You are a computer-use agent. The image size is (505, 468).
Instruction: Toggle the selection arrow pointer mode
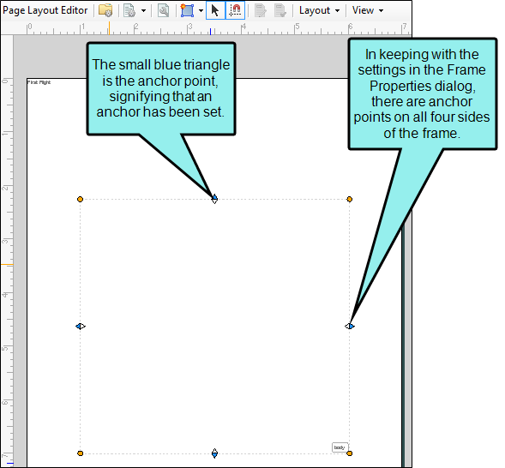pyautogui.click(x=215, y=10)
